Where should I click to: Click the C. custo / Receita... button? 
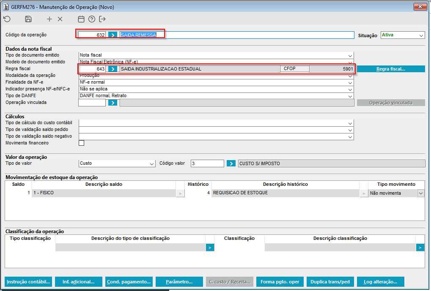tap(230, 282)
